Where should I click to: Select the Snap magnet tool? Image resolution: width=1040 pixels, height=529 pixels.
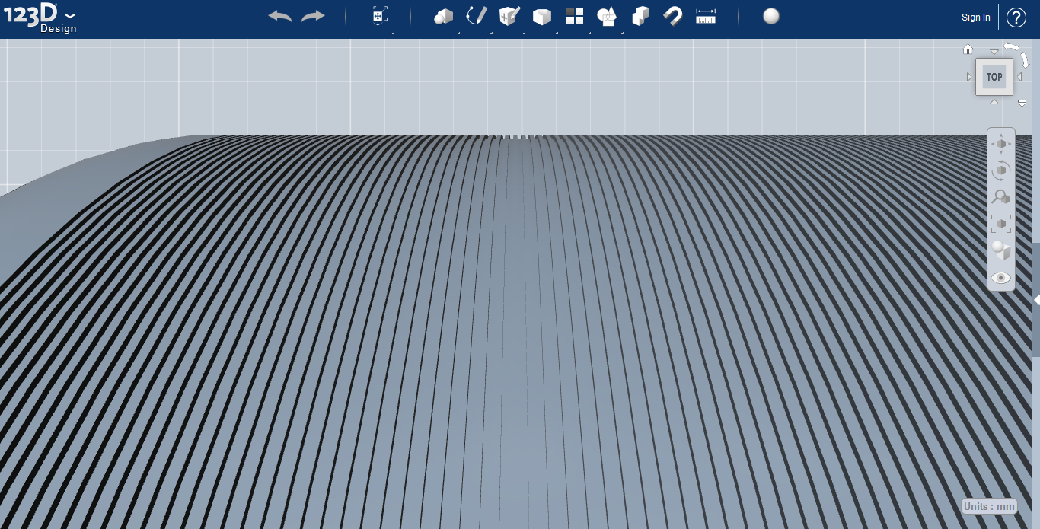point(672,15)
